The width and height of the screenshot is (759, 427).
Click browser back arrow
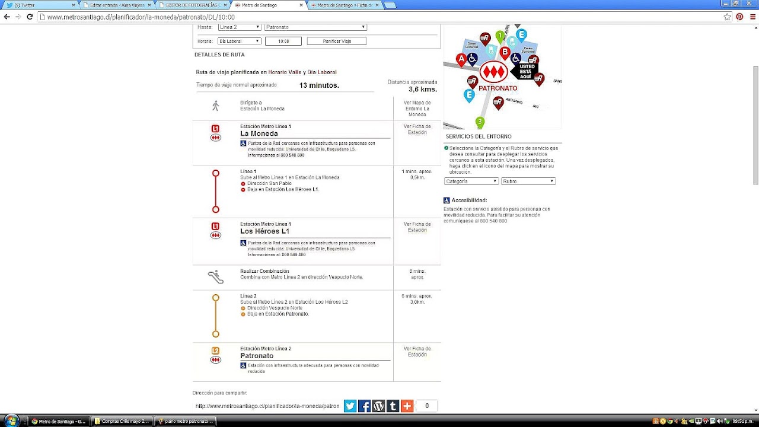tap(7, 17)
